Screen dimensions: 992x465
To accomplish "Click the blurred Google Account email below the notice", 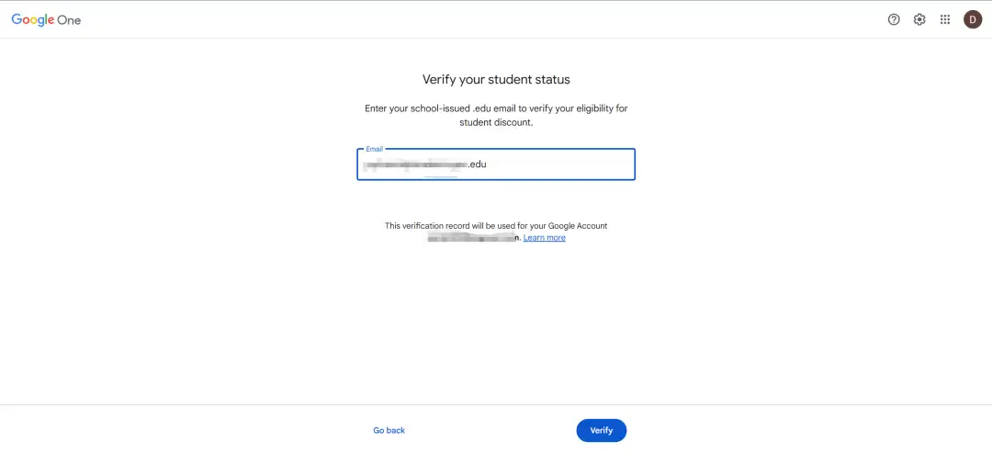I will 473,238.
